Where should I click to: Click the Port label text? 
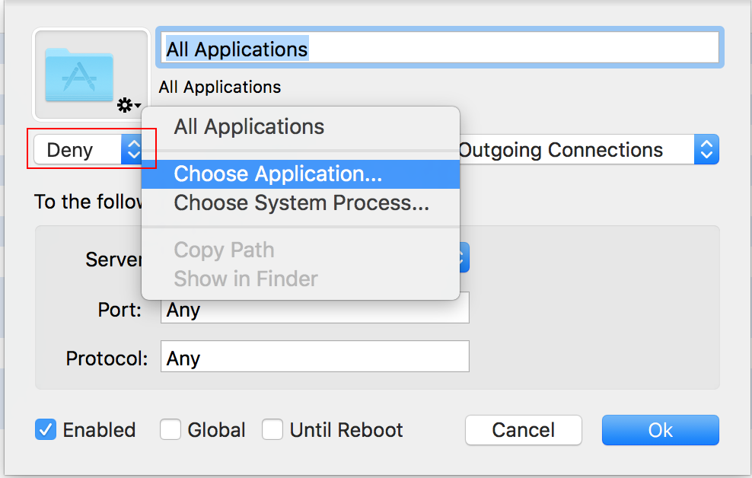(119, 310)
